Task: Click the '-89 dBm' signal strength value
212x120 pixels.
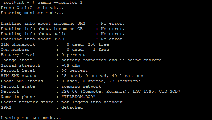Action: point(71,65)
